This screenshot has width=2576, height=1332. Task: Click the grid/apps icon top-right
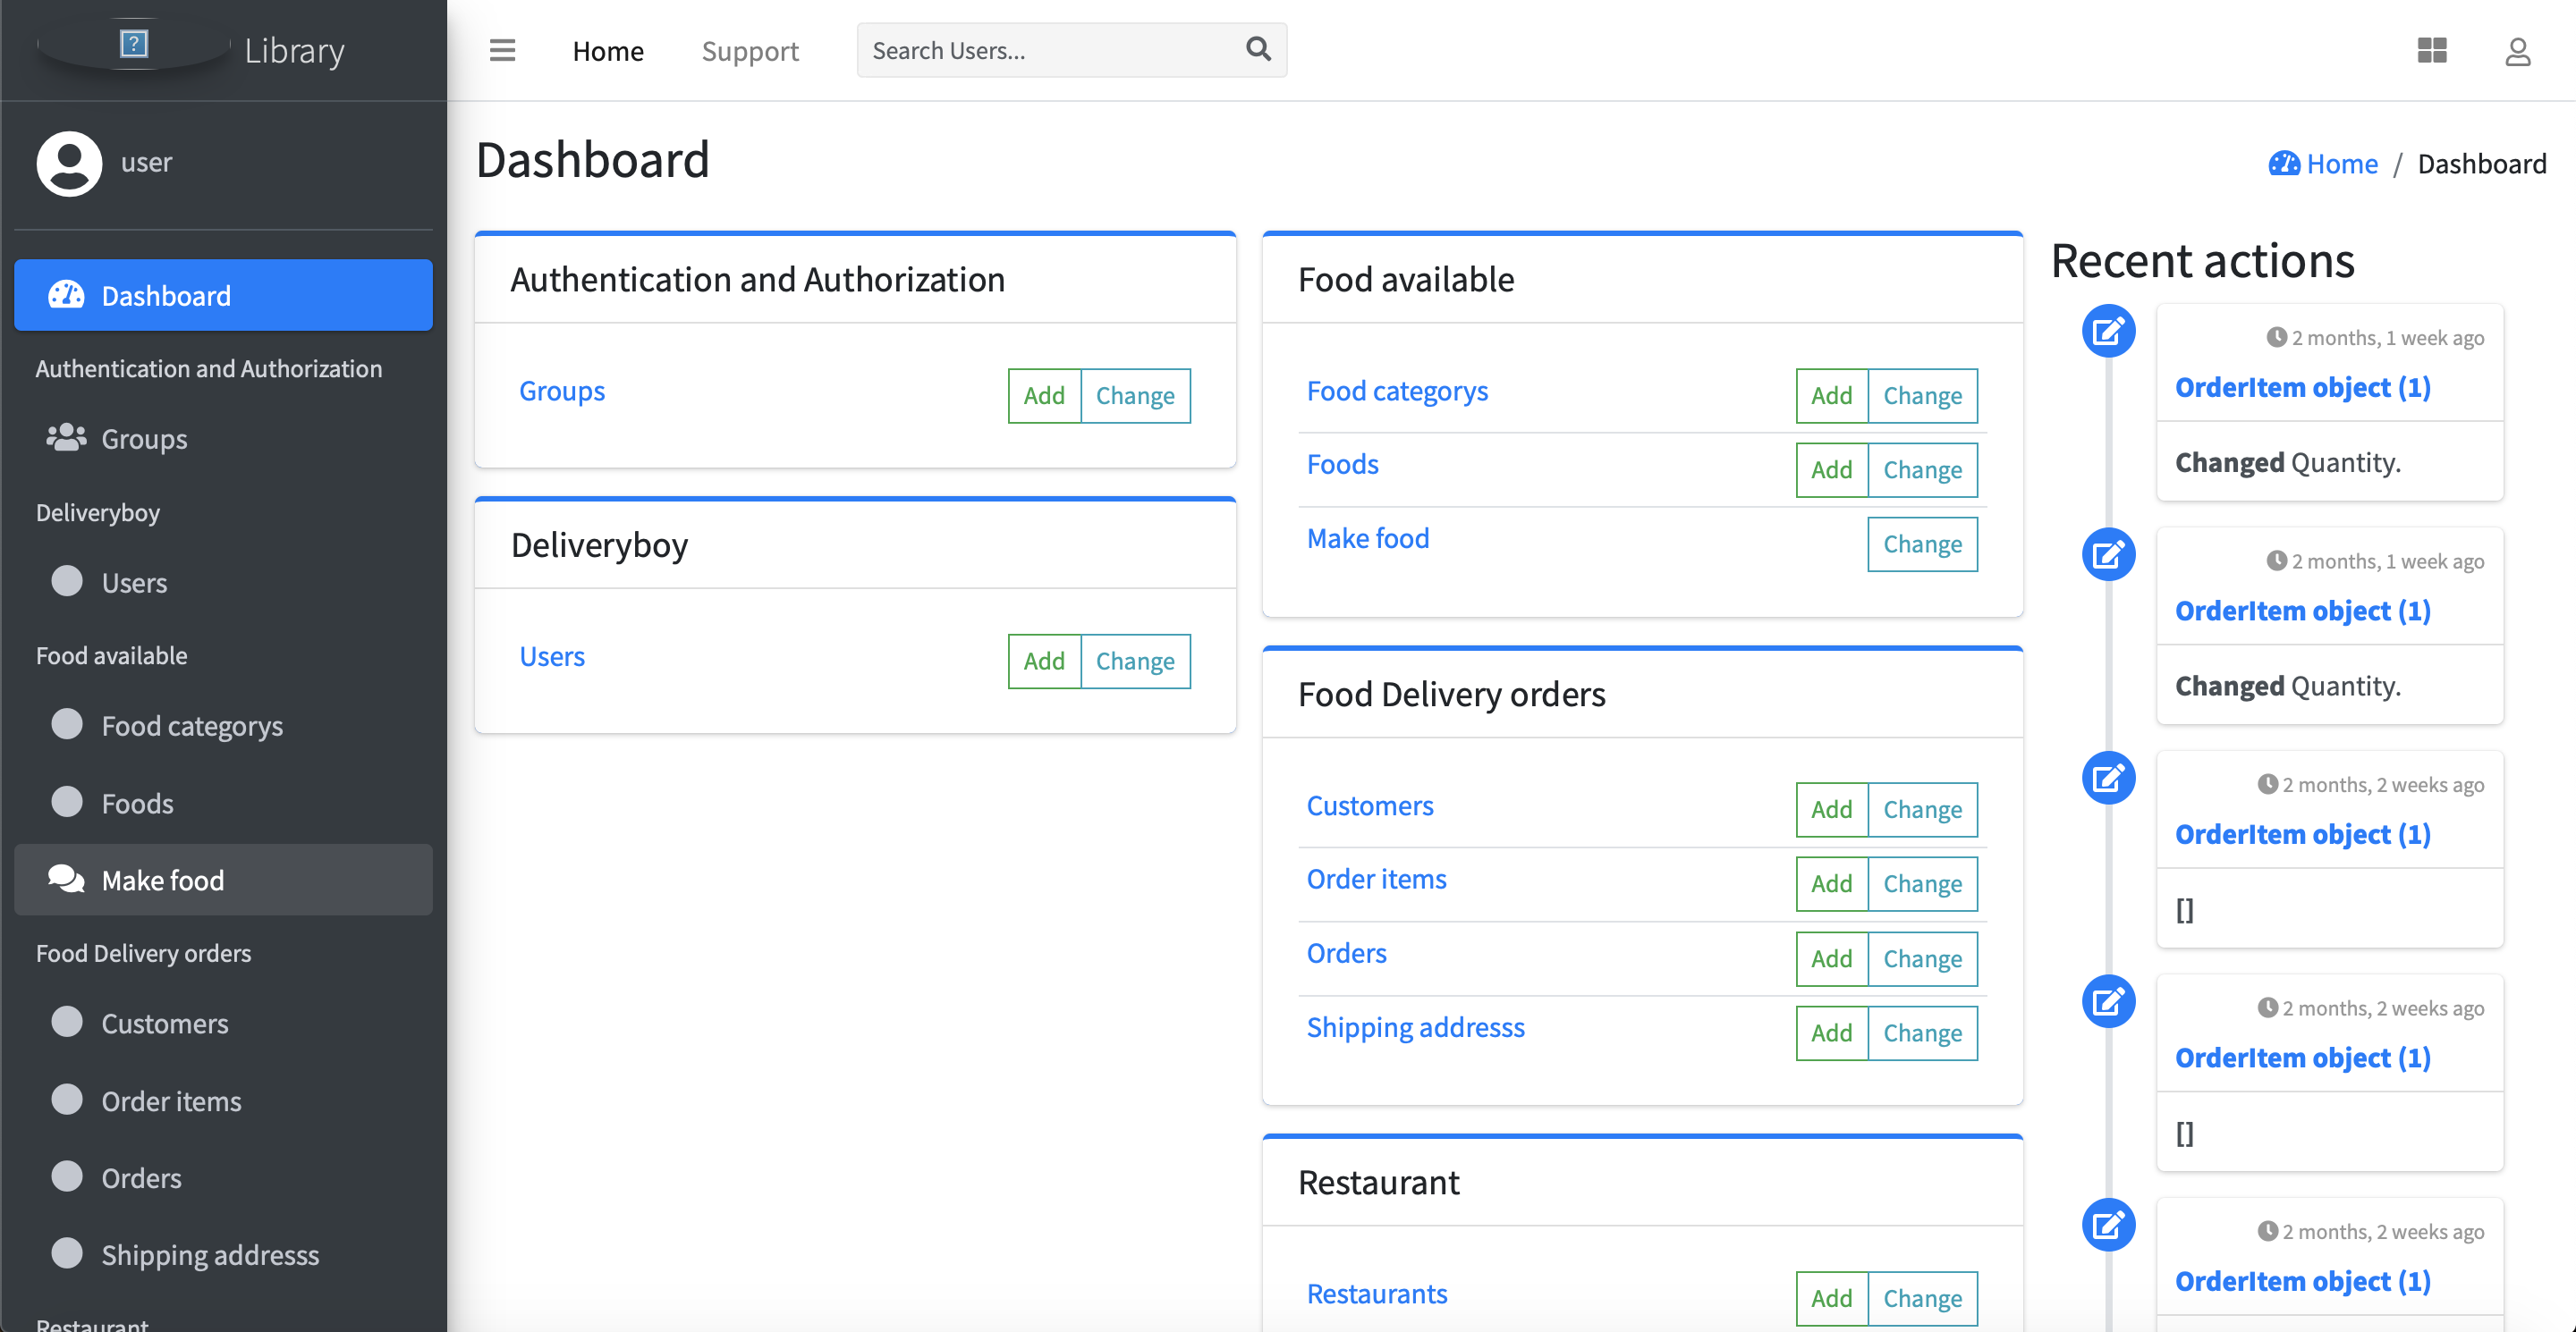coord(2432,49)
